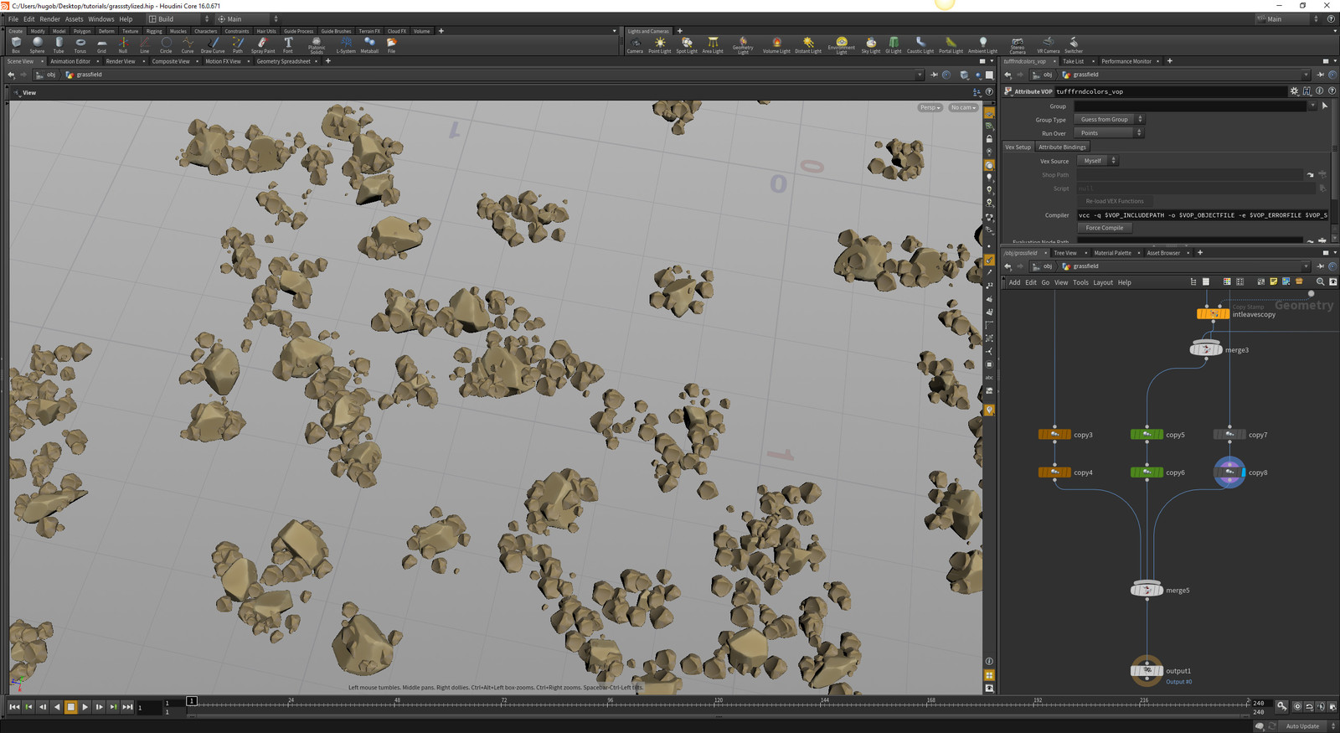This screenshot has height=733, width=1340.
Task: Select the Sphere shelf tool
Action: click(37, 44)
